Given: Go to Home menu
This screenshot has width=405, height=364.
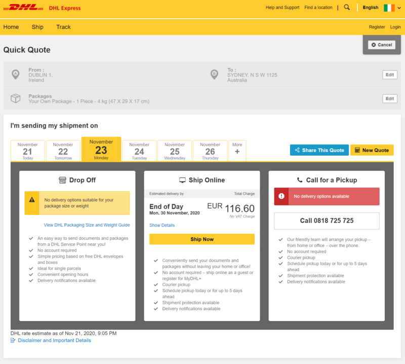Looking at the screenshot, I should pos(11,27).
